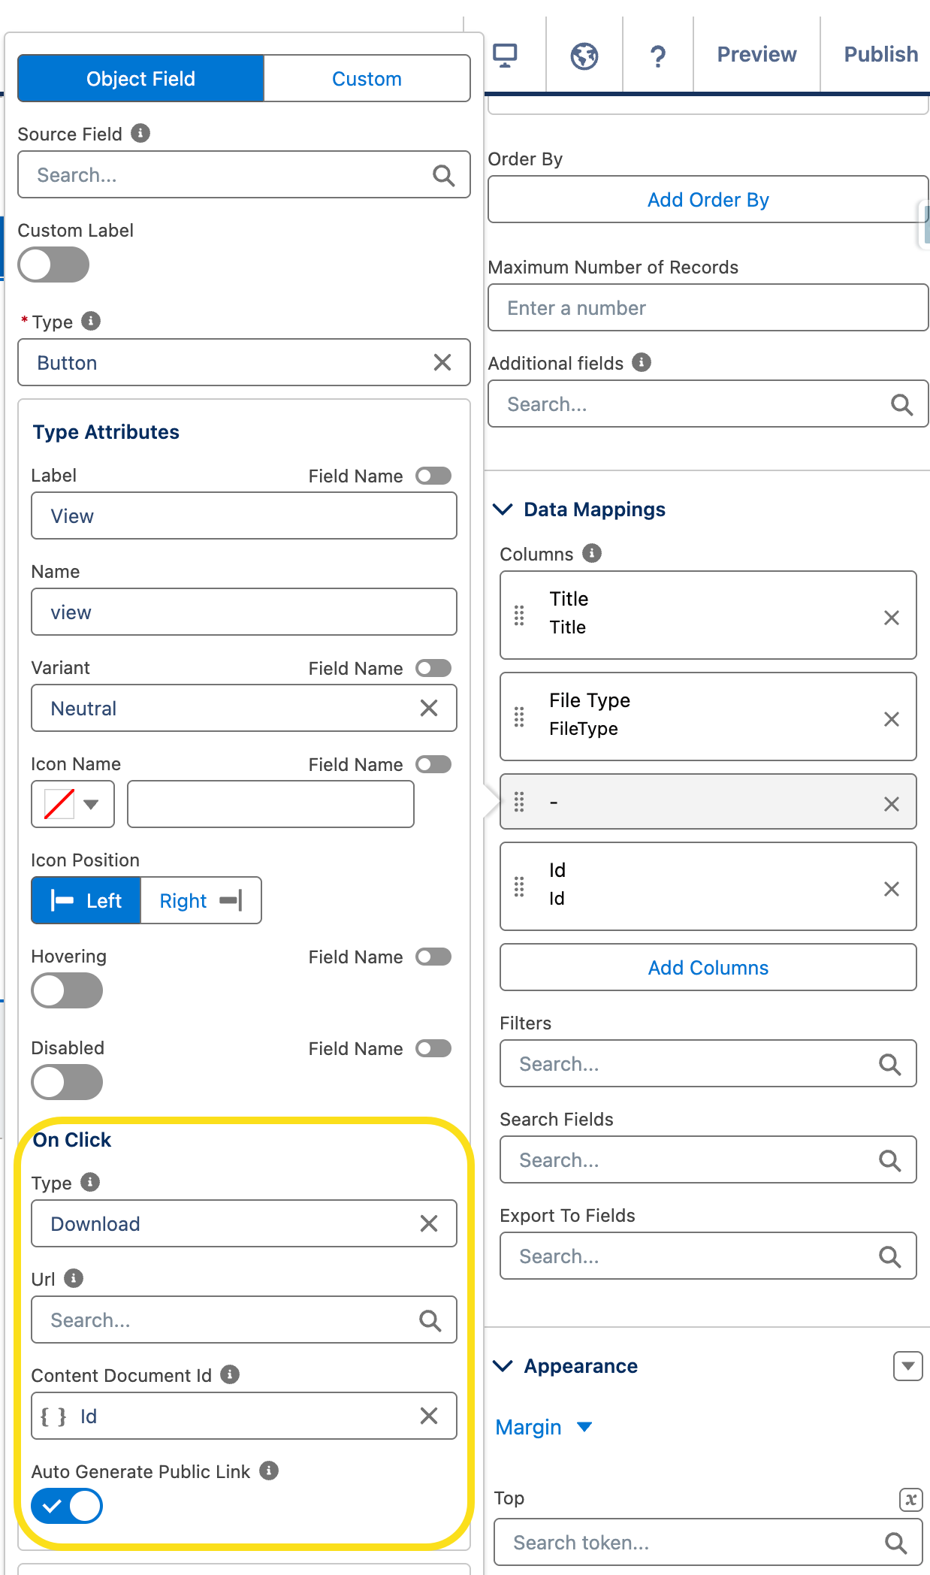Image resolution: width=930 pixels, height=1575 pixels.
Task: Clear the Content Document Id value
Action: [x=429, y=1416]
